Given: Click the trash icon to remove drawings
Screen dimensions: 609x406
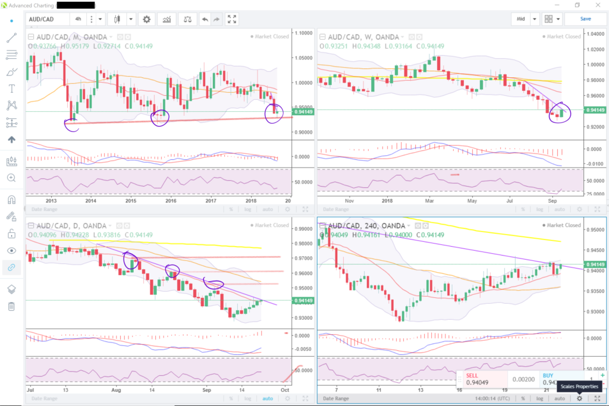Looking at the screenshot, I should click(11, 307).
